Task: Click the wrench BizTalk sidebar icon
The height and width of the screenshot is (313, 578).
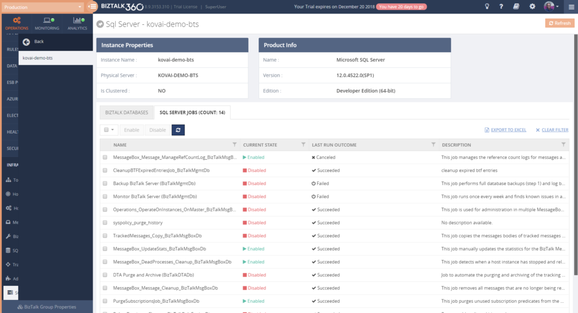Action: 8,236
